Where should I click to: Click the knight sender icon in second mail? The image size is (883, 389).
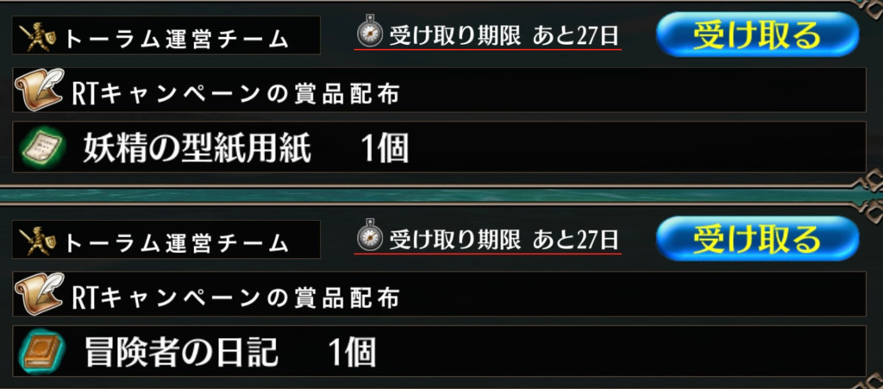tap(38, 242)
